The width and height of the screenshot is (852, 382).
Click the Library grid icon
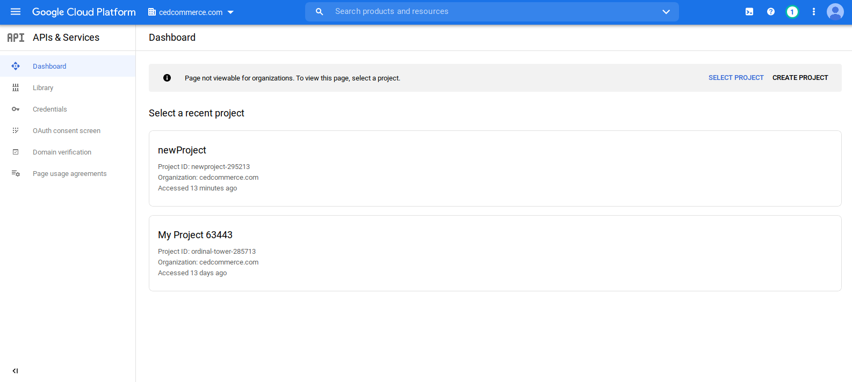click(x=16, y=87)
